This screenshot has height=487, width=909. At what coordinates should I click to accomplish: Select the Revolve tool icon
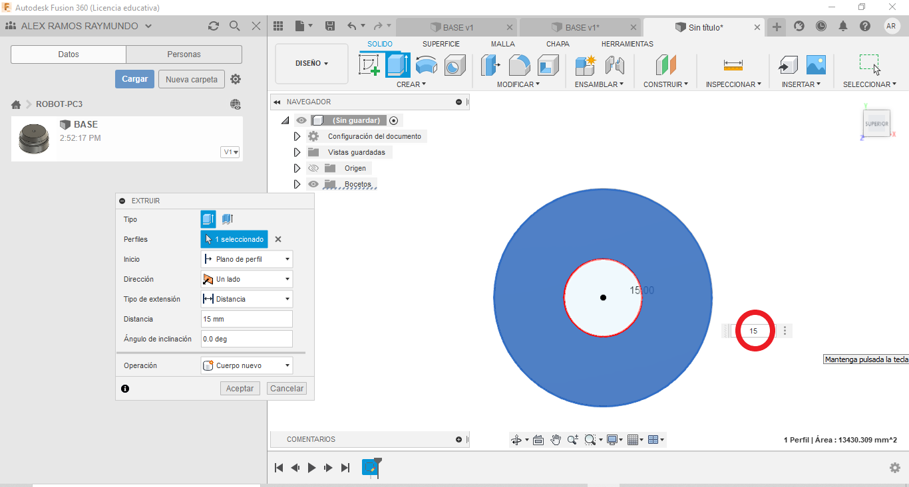[x=426, y=65]
